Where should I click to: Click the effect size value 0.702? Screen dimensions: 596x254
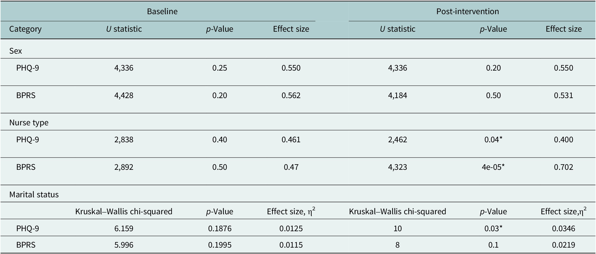tap(563, 167)
